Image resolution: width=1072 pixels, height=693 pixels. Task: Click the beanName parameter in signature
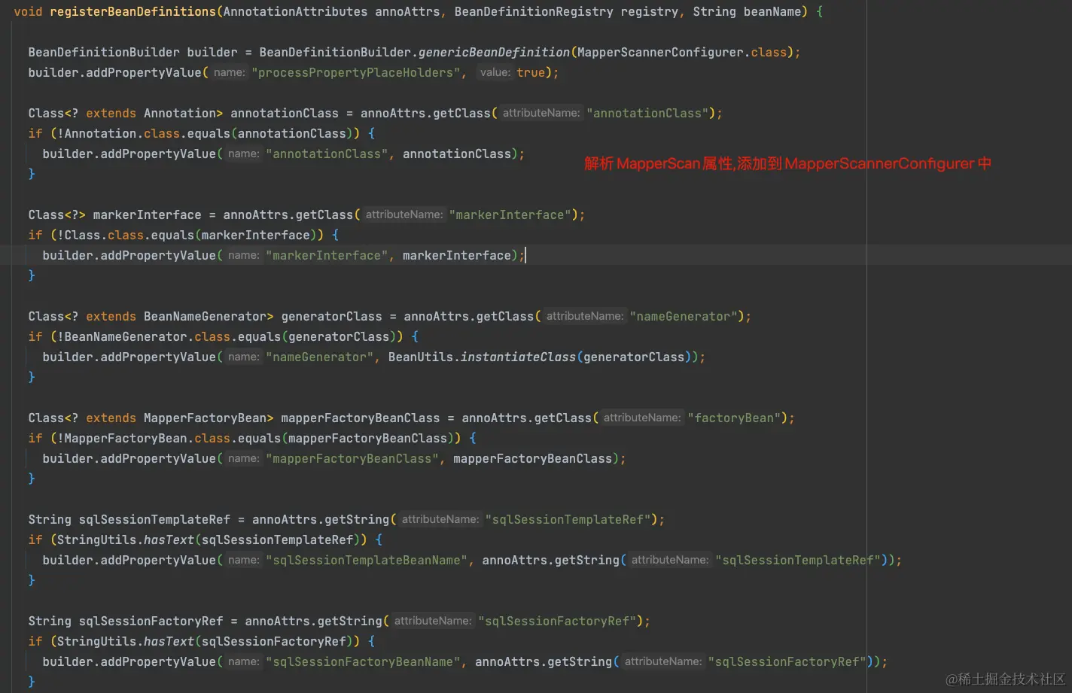pyautogui.click(x=772, y=11)
